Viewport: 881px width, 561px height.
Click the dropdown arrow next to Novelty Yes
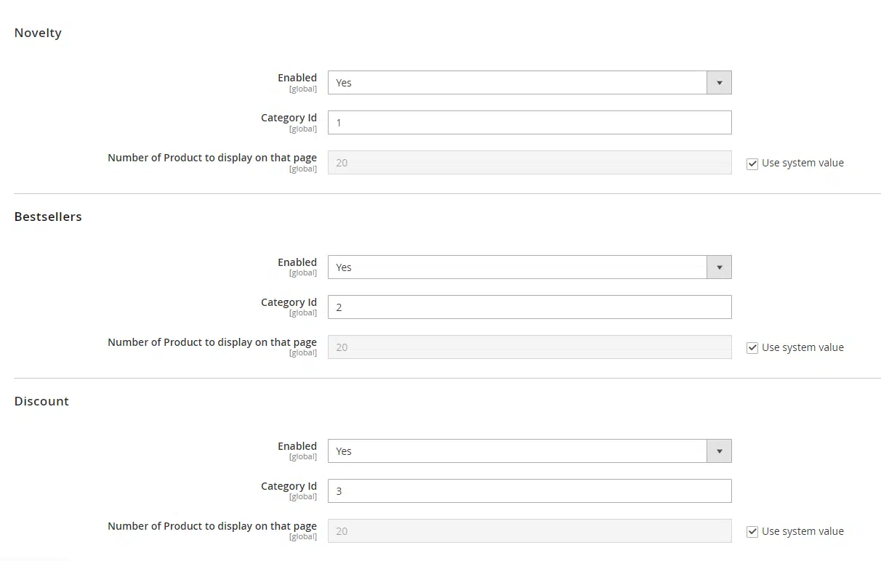pyautogui.click(x=719, y=82)
